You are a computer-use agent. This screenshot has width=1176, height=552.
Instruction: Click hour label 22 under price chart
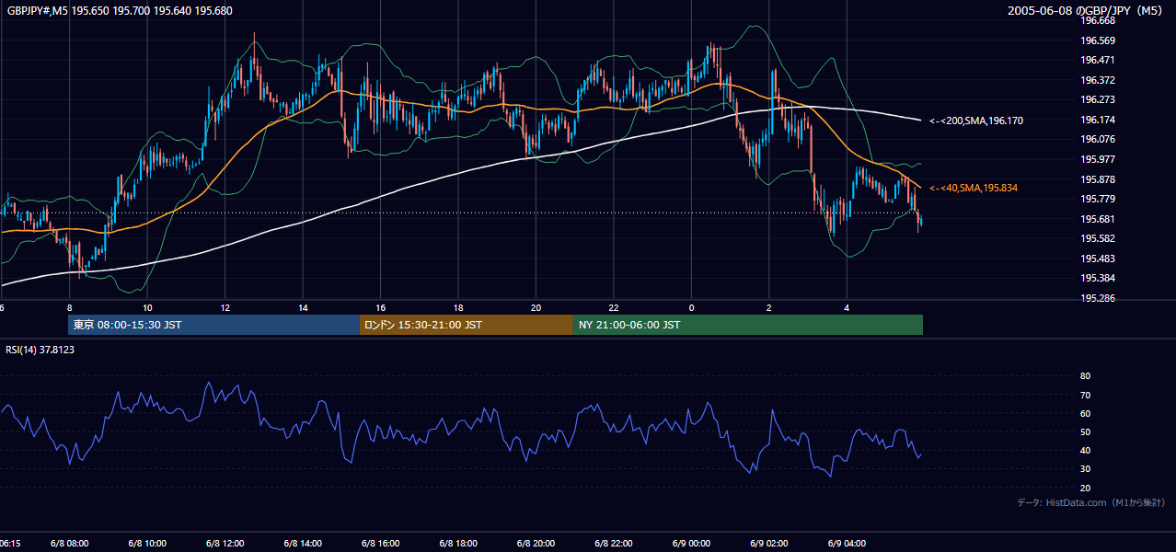click(614, 307)
